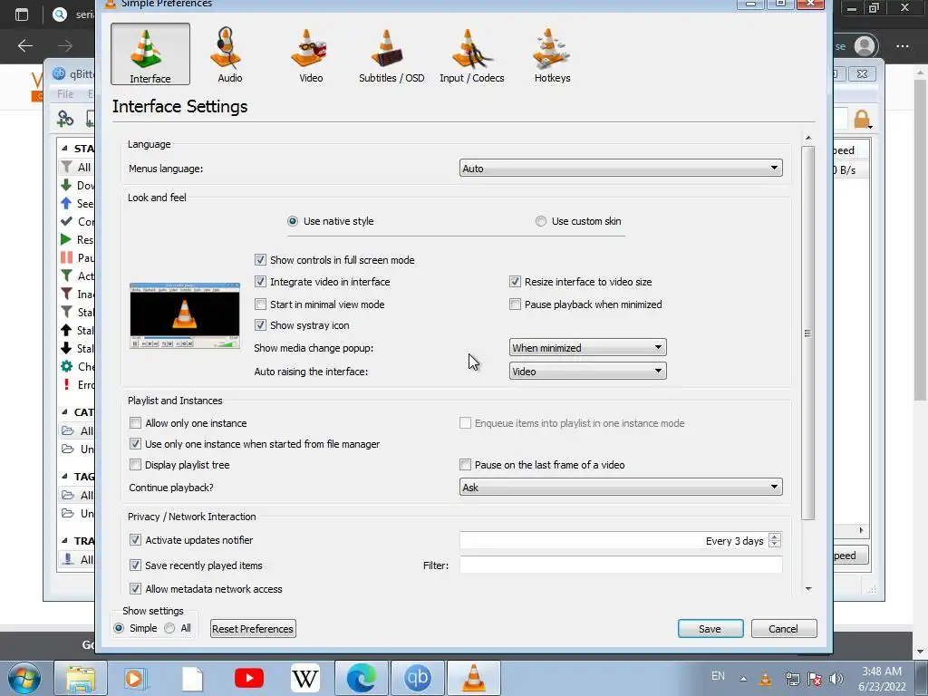Toggle Resize interface to video size
The width and height of the screenshot is (928, 696).
coord(515,282)
